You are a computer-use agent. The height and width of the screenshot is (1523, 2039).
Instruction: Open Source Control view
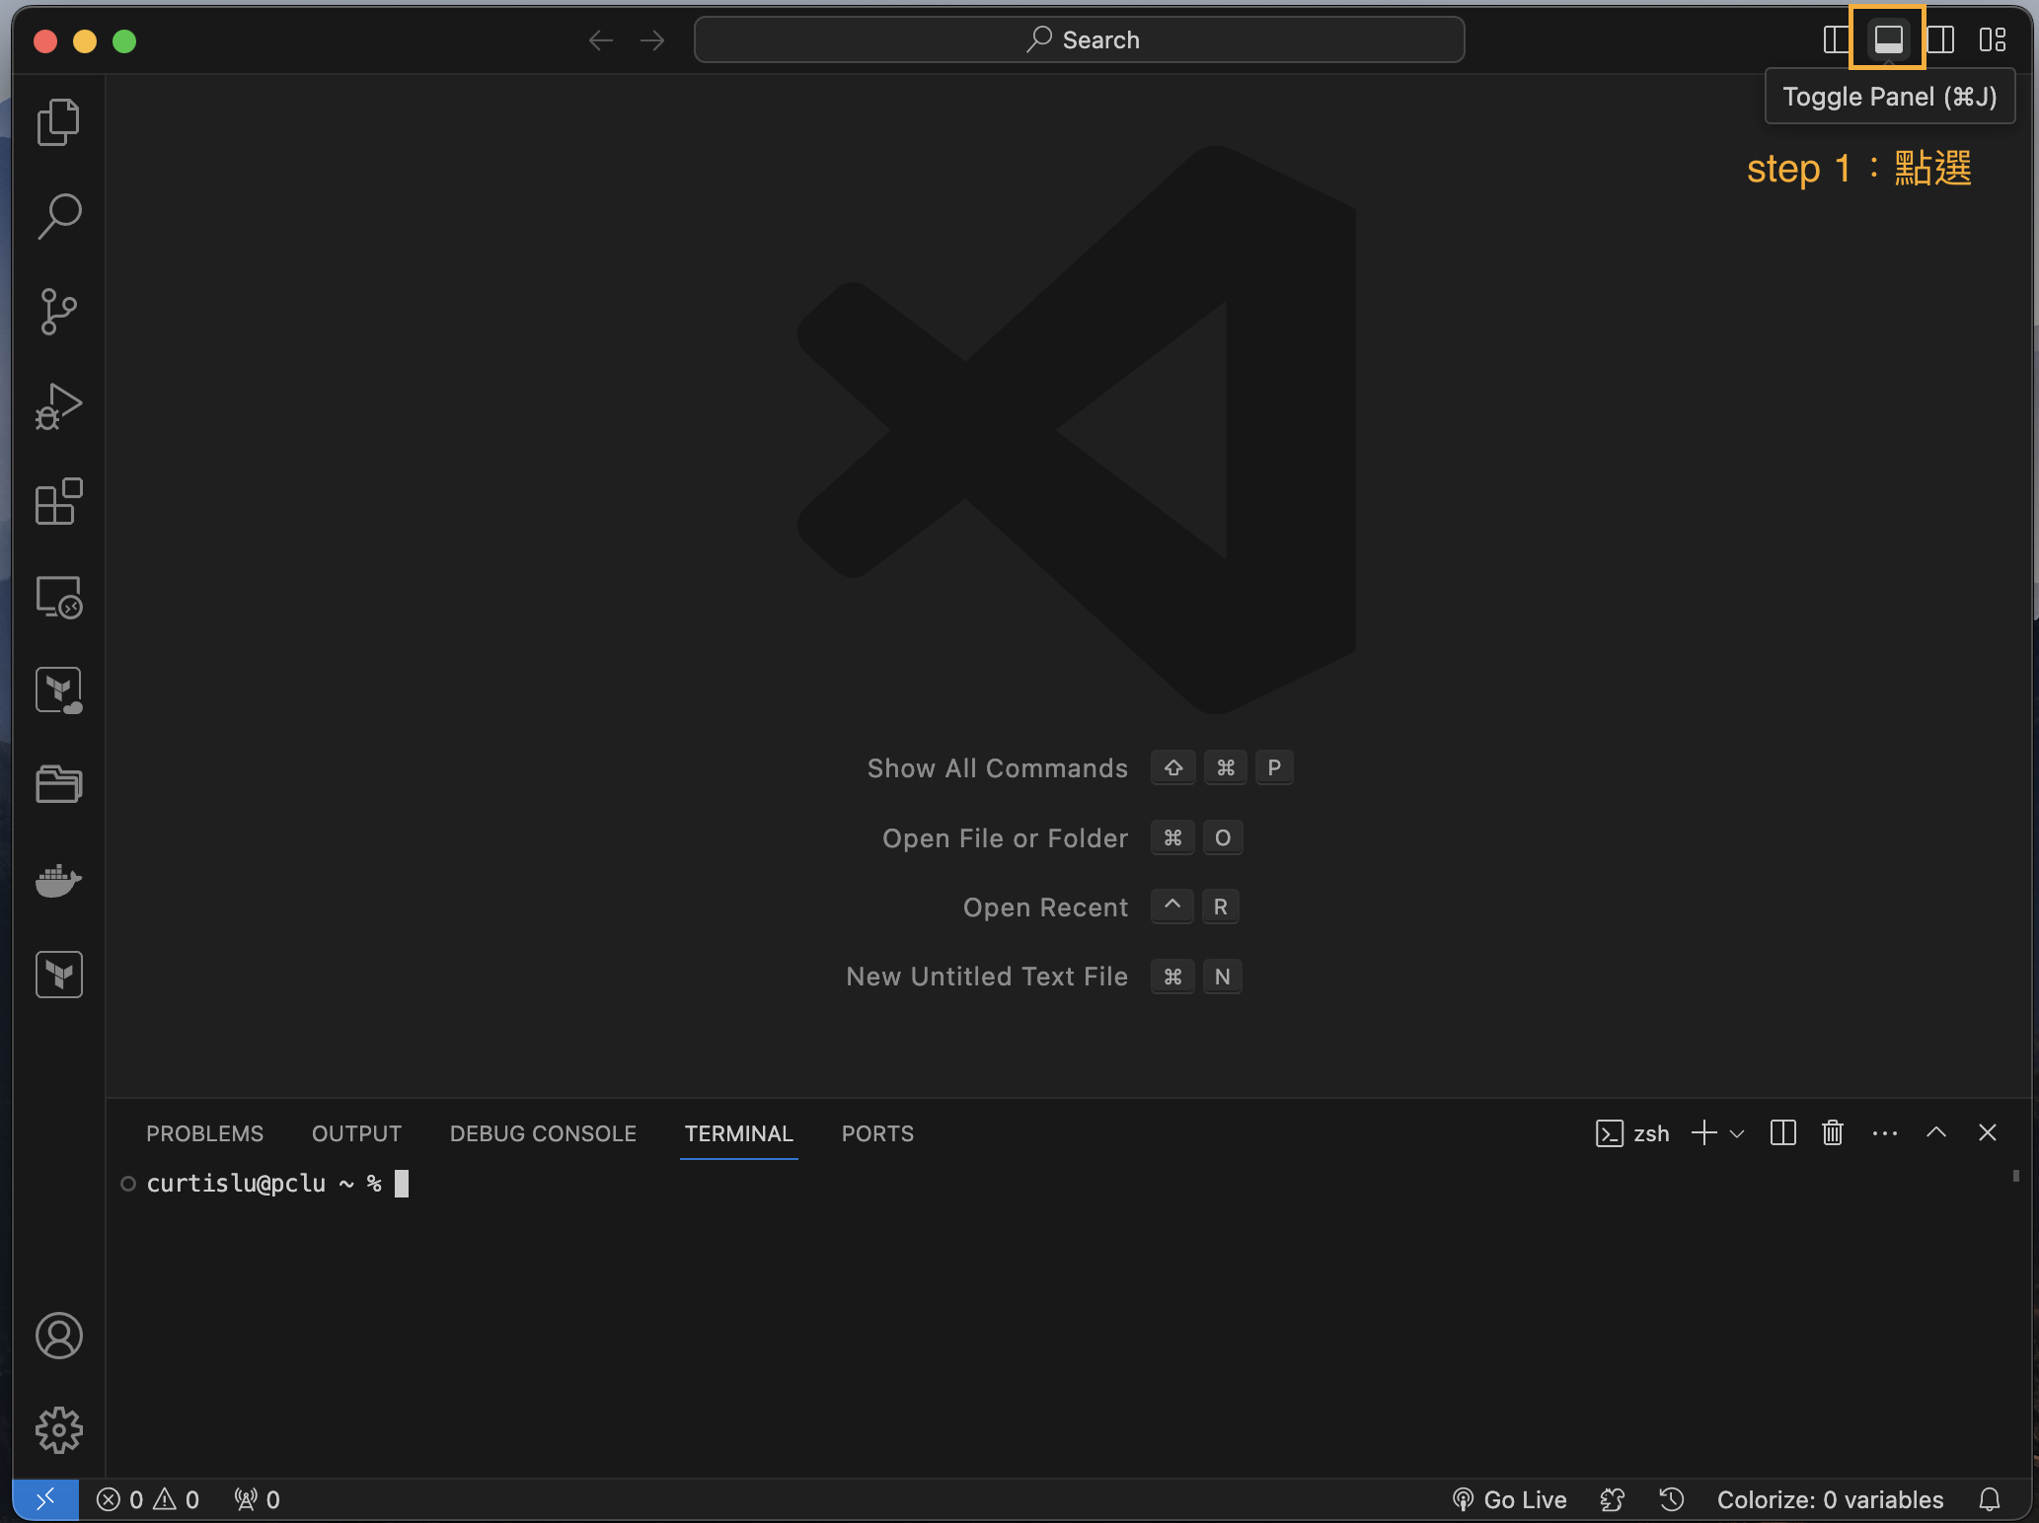[58, 312]
